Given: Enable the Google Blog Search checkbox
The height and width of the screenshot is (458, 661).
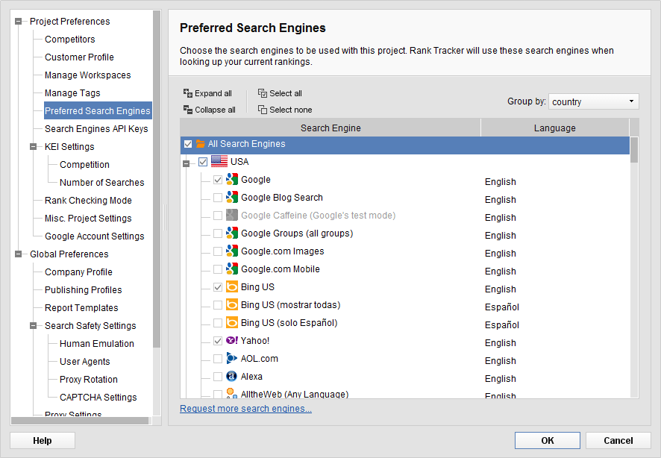Looking at the screenshot, I should click(x=218, y=198).
